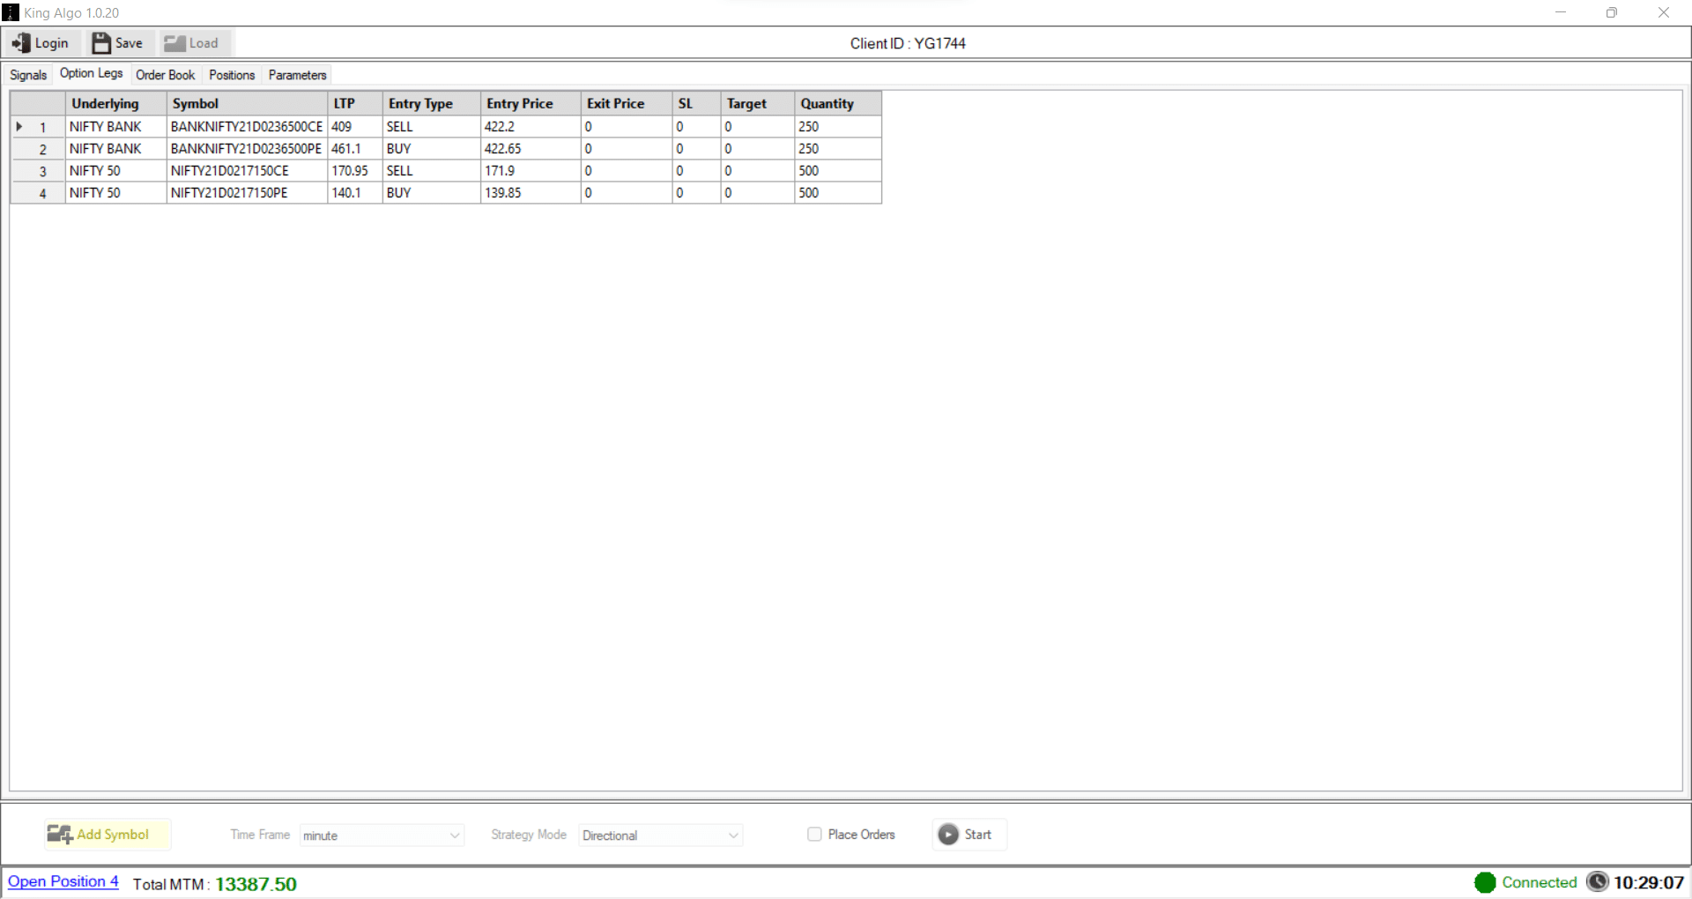Click the Quantity column header

(x=838, y=103)
